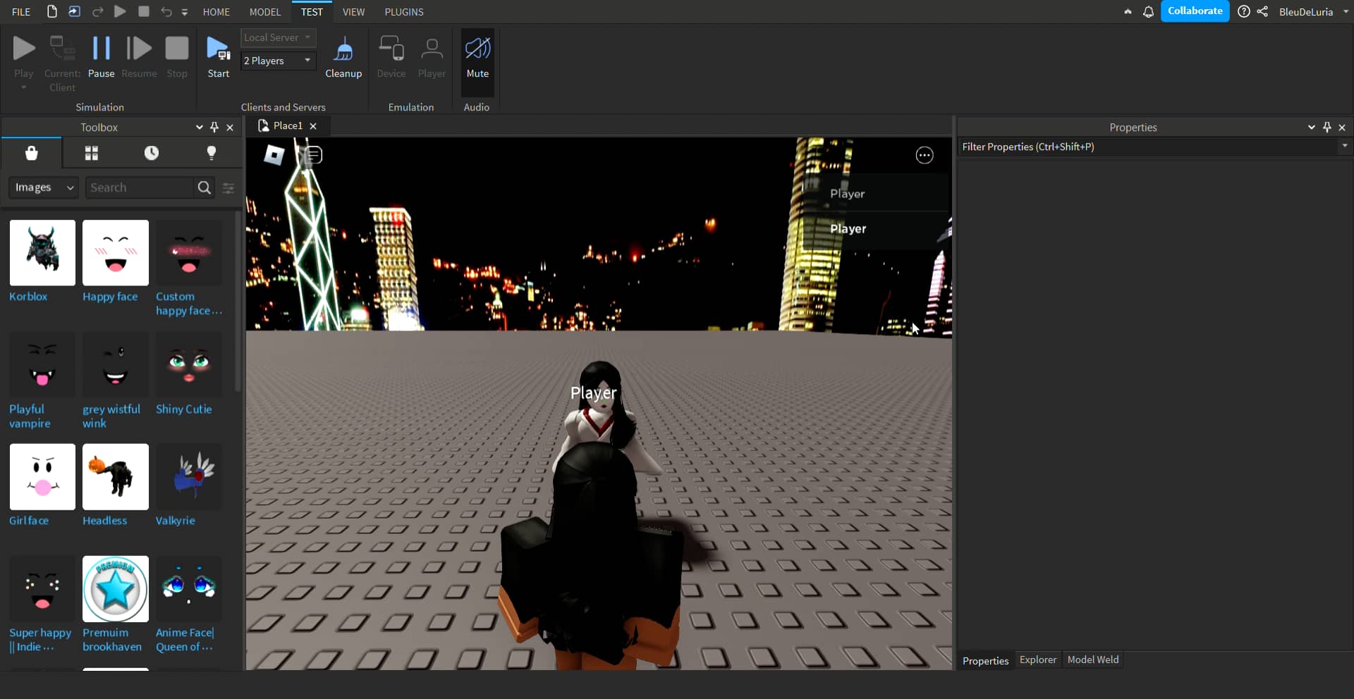This screenshot has height=699, width=1354.
Task: Switch to the Explorer tab at bottom right
Action: click(x=1038, y=660)
